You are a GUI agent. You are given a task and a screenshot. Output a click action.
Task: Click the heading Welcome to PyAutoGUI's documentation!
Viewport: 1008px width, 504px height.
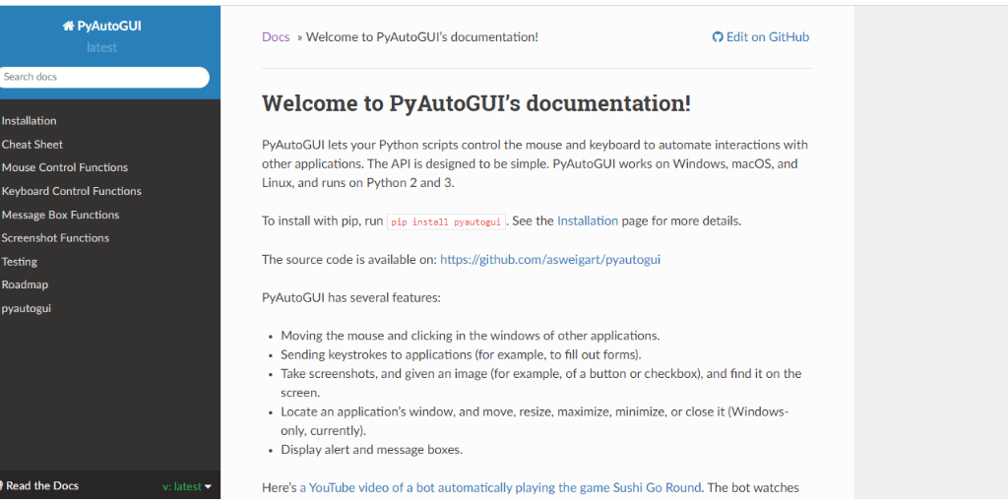476,103
